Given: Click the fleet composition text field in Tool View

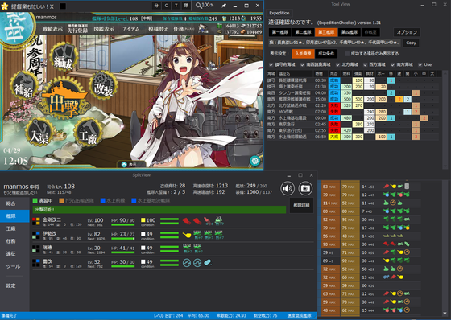Looking at the screenshot, I should point(334,43).
